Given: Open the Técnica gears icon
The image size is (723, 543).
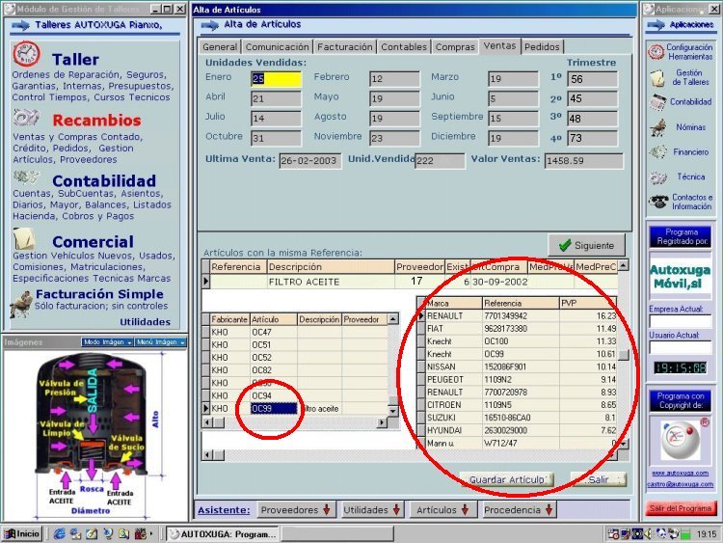Looking at the screenshot, I should click(658, 177).
